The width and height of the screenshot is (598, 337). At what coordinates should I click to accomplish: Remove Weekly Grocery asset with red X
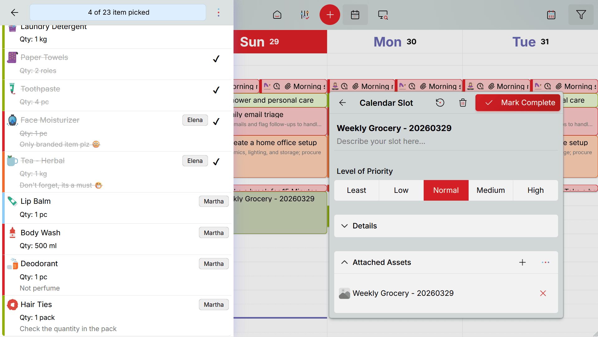pyautogui.click(x=543, y=293)
